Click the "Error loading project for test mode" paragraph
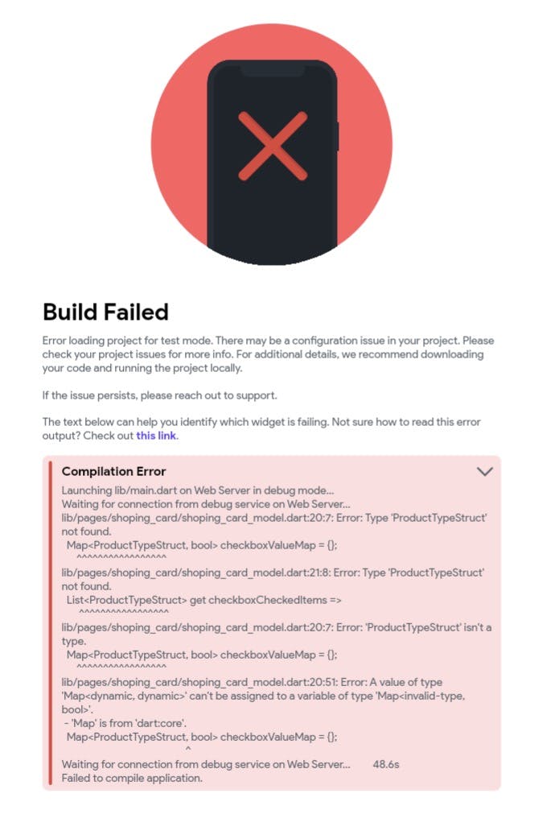 pos(268,354)
